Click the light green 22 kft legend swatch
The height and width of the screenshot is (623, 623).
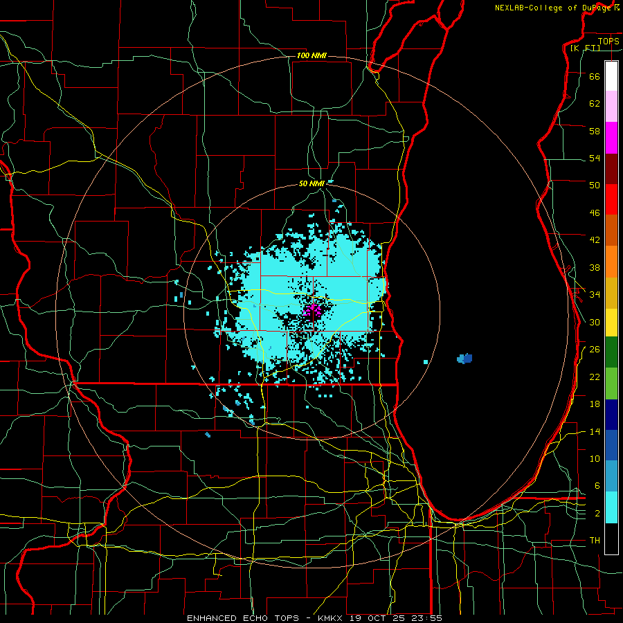click(611, 383)
